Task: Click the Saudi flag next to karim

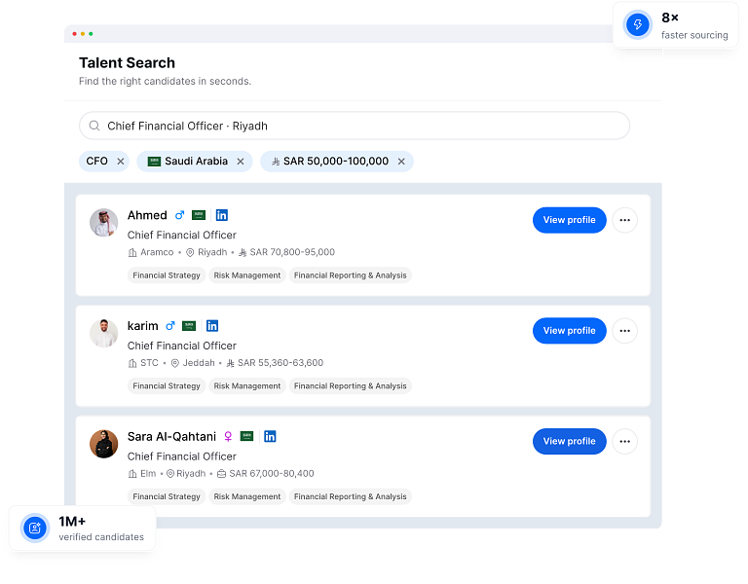Action: point(189,326)
